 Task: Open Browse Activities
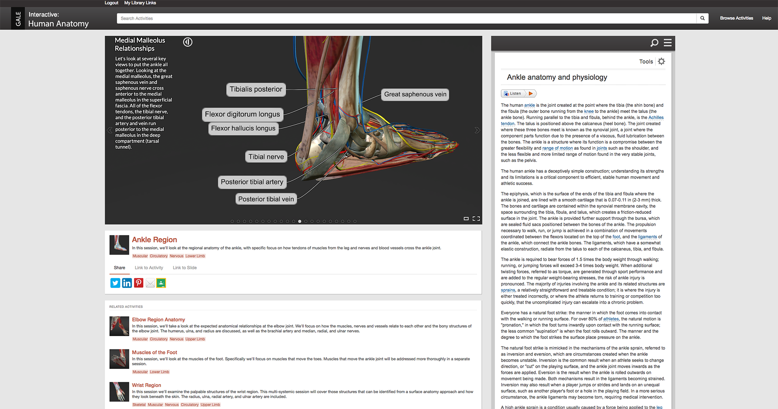point(736,18)
